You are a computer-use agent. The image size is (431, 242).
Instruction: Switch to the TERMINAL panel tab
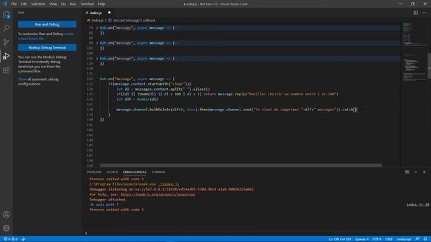pos(159,172)
